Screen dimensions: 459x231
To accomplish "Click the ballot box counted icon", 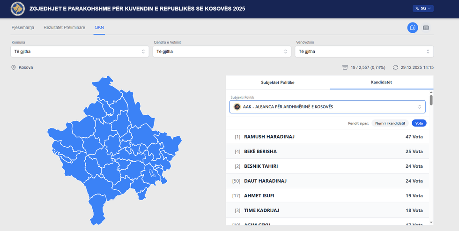I will point(345,67).
